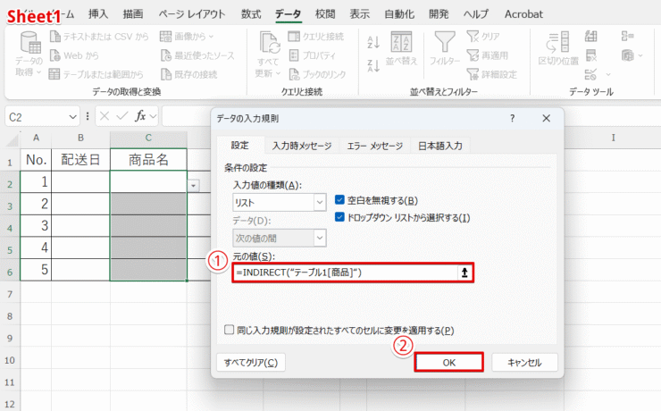Image resolution: width=661 pixels, height=411 pixels.
Task: Select column A header
Action: 36,138
